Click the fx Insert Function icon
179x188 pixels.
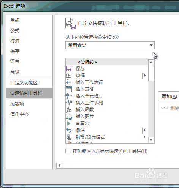(69, 110)
